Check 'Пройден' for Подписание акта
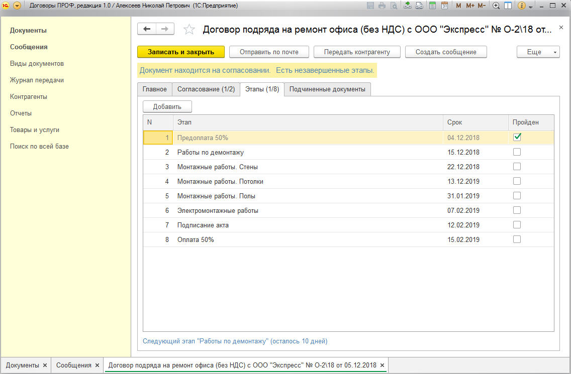Screen dimensions: 571x374 (517, 225)
